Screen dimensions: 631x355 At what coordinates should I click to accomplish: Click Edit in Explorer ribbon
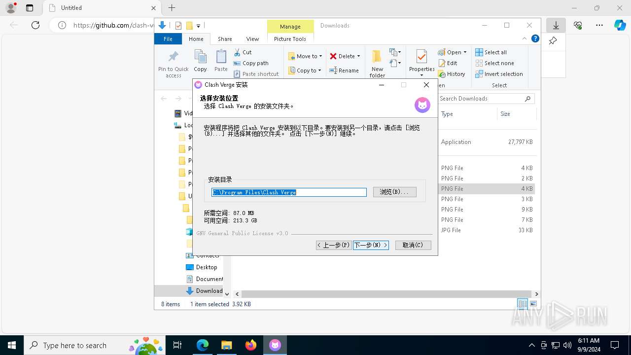(448, 63)
